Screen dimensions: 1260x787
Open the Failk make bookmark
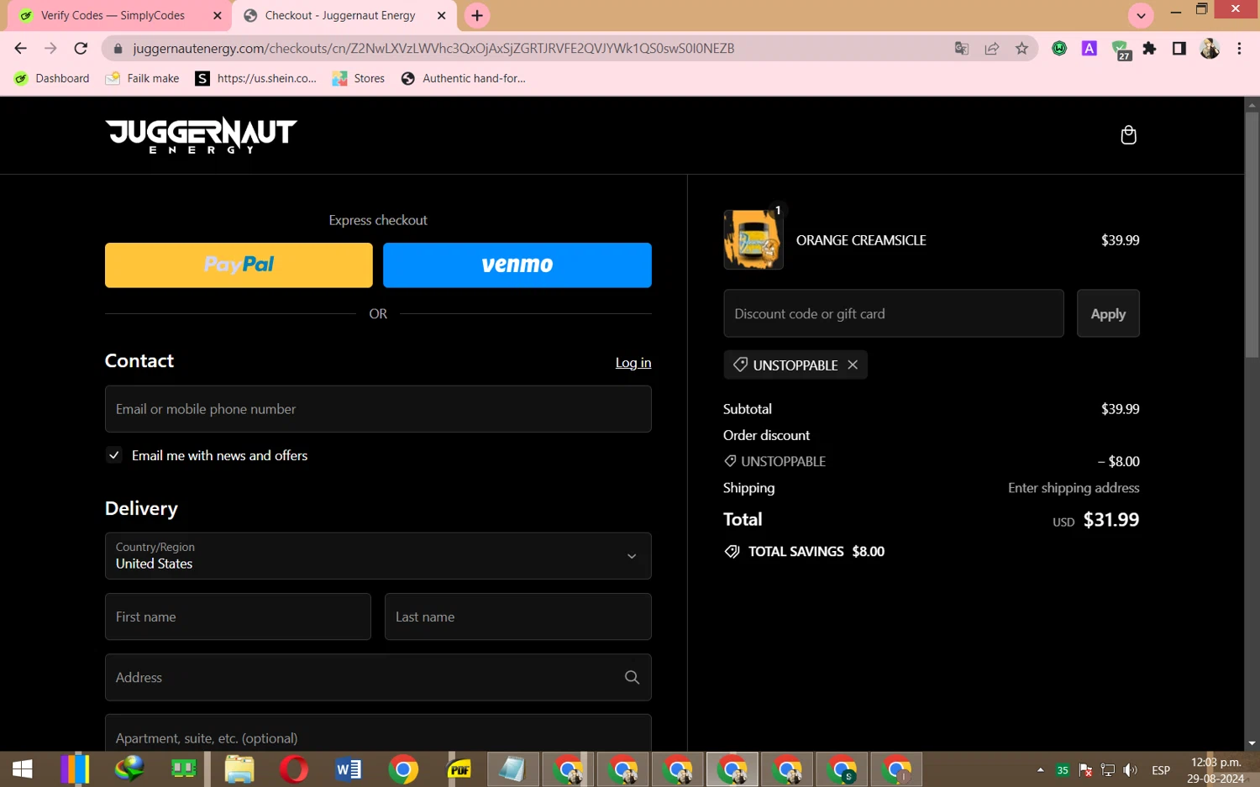point(142,78)
